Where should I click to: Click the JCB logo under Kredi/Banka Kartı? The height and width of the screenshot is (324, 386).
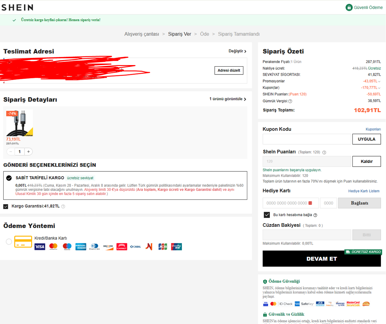click(163, 247)
